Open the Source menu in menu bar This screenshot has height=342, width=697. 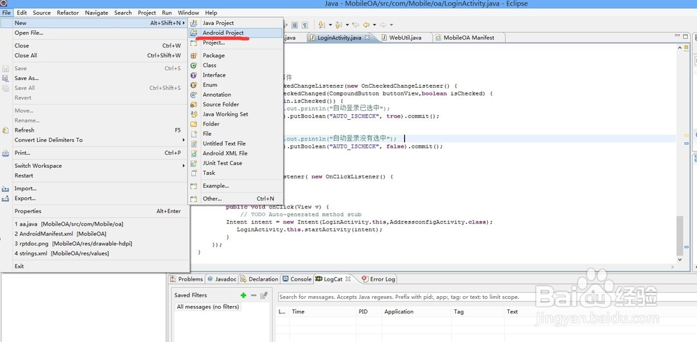(42, 13)
